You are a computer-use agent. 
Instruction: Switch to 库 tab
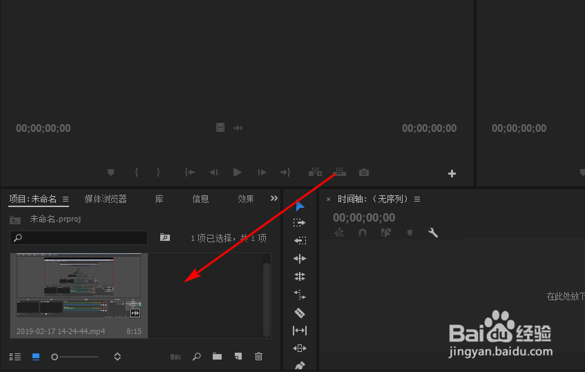[x=160, y=199]
